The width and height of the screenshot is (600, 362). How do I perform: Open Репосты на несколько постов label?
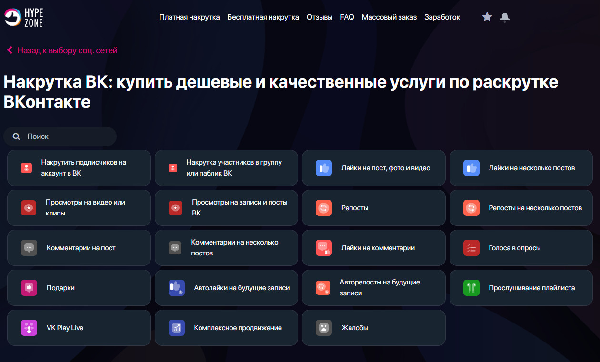click(x=535, y=208)
